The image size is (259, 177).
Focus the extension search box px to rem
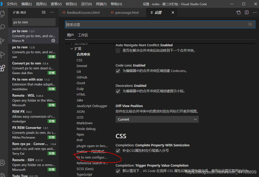pos(34,22)
